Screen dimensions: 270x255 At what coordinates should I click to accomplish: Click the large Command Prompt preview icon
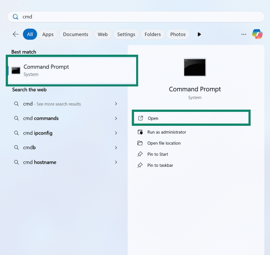click(x=195, y=67)
